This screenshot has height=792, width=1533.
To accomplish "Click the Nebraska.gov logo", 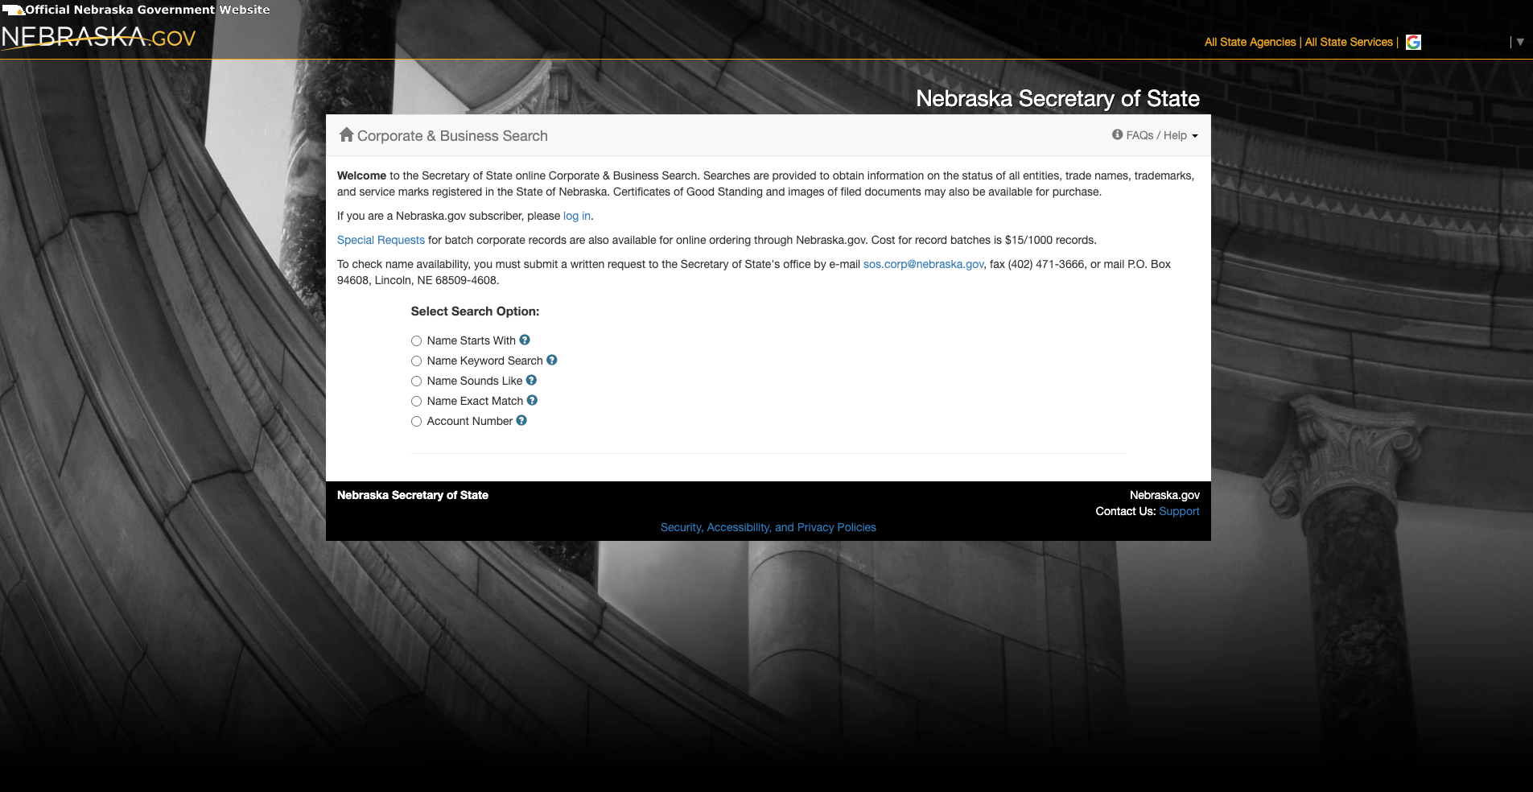I will click(x=98, y=37).
